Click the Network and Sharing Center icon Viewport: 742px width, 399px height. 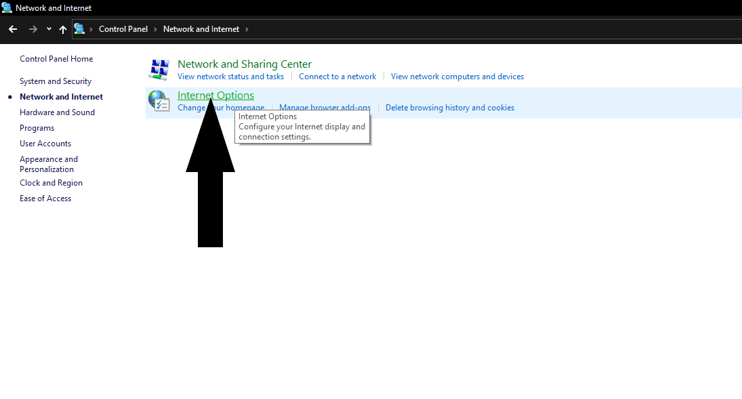tap(159, 70)
